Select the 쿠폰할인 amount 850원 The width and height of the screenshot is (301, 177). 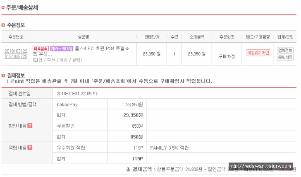click(x=137, y=126)
